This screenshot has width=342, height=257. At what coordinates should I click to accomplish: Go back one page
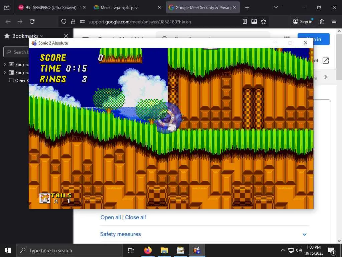8,21
